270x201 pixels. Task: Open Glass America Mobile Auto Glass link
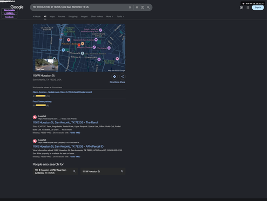tap(62, 92)
